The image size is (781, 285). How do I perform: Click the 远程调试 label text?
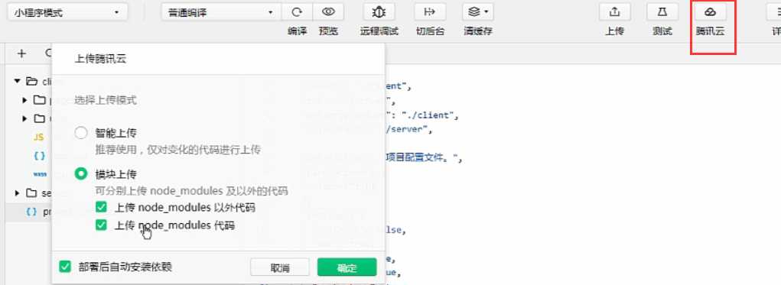[x=379, y=31]
